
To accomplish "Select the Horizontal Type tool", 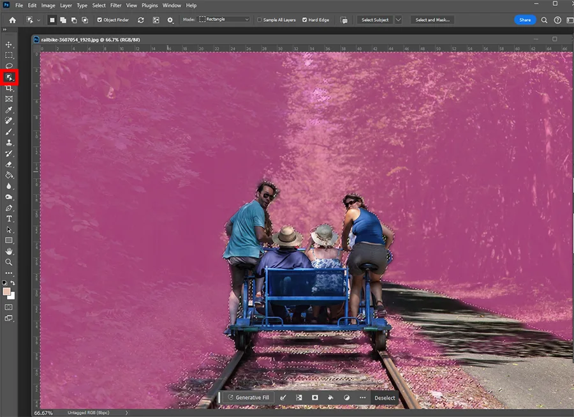I will click(x=9, y=219).
